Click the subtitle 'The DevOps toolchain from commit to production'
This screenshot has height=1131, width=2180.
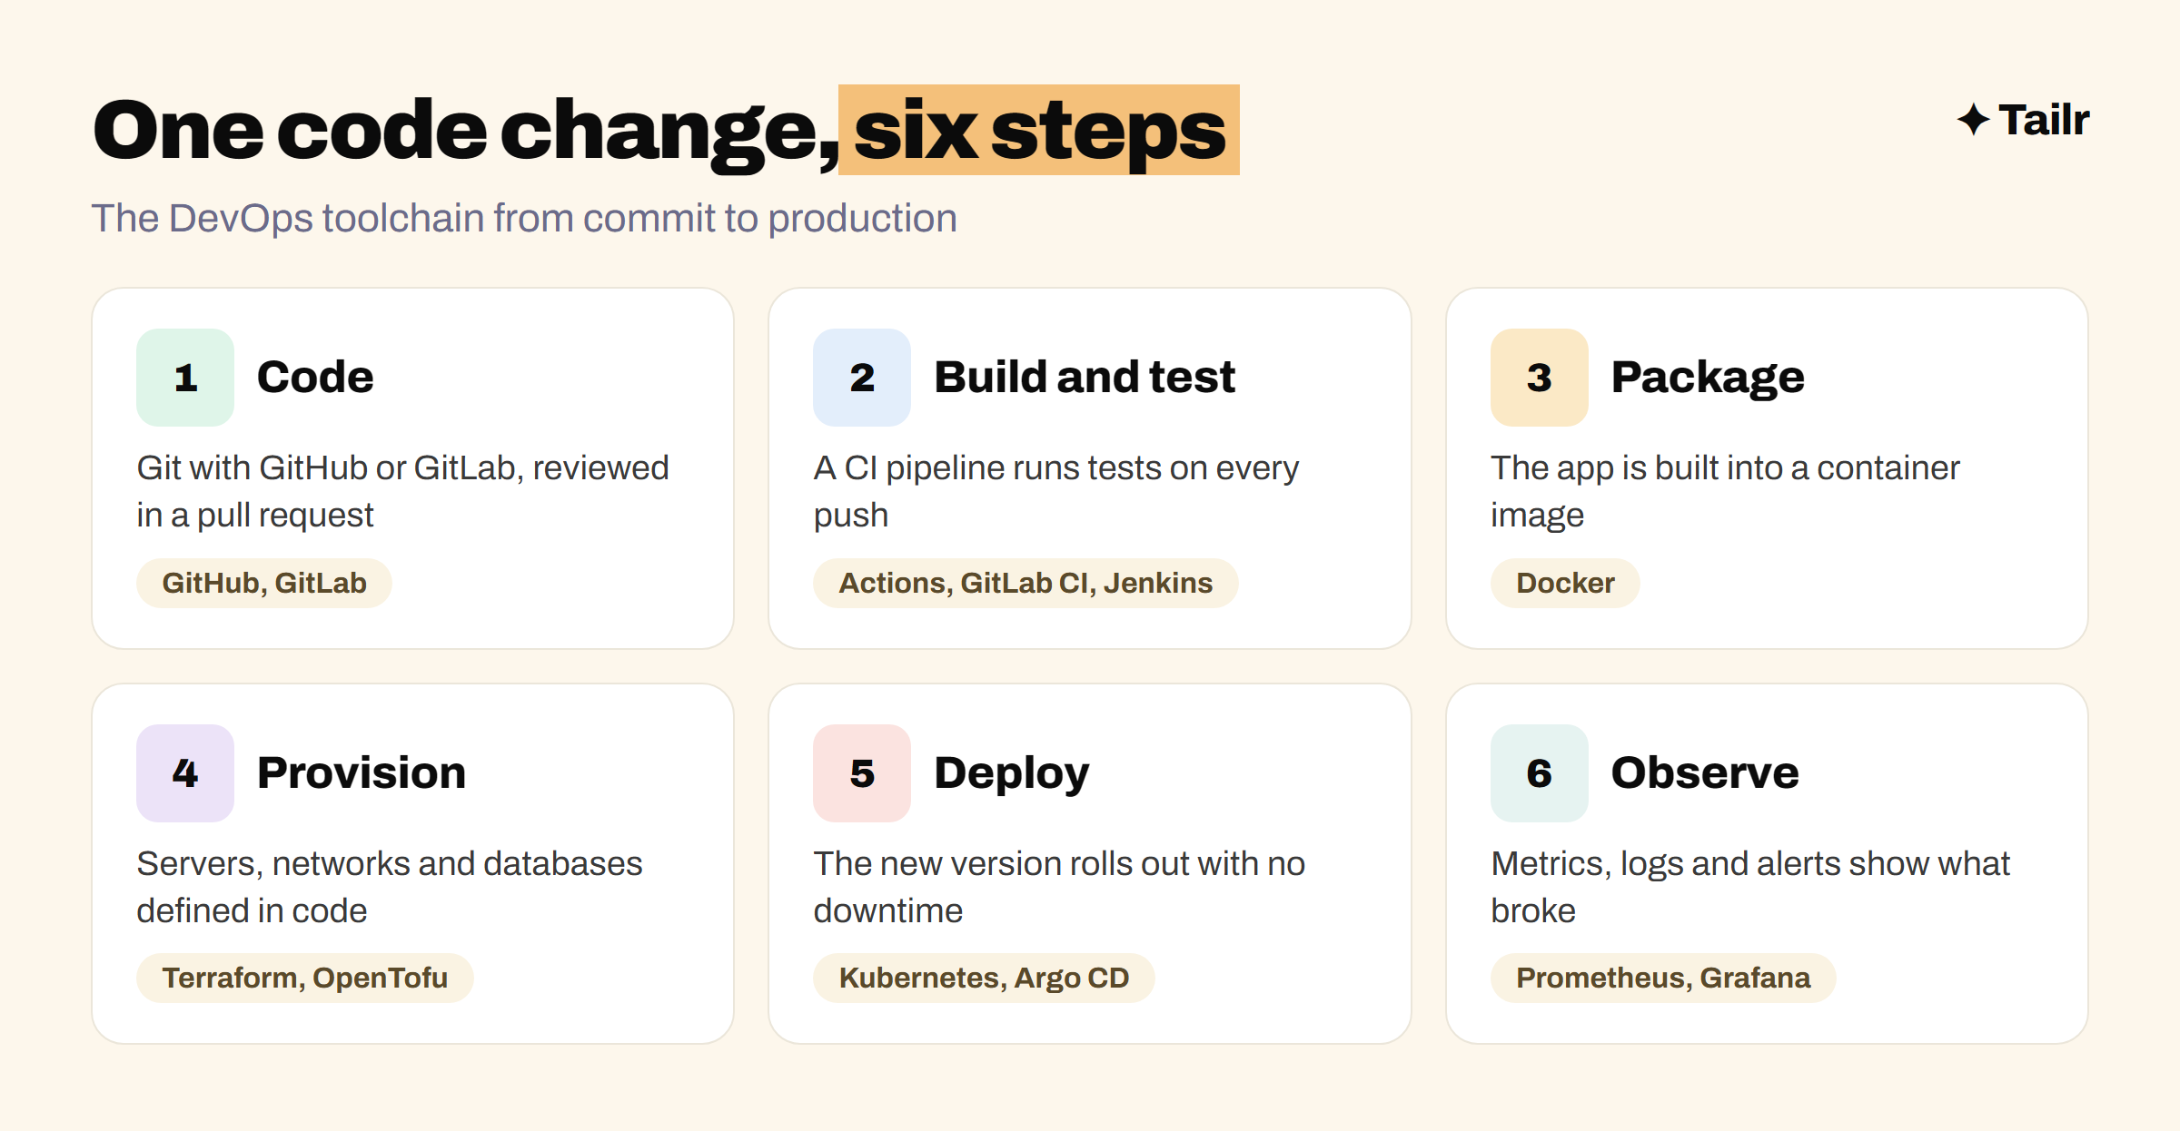(x=524, y=219)
